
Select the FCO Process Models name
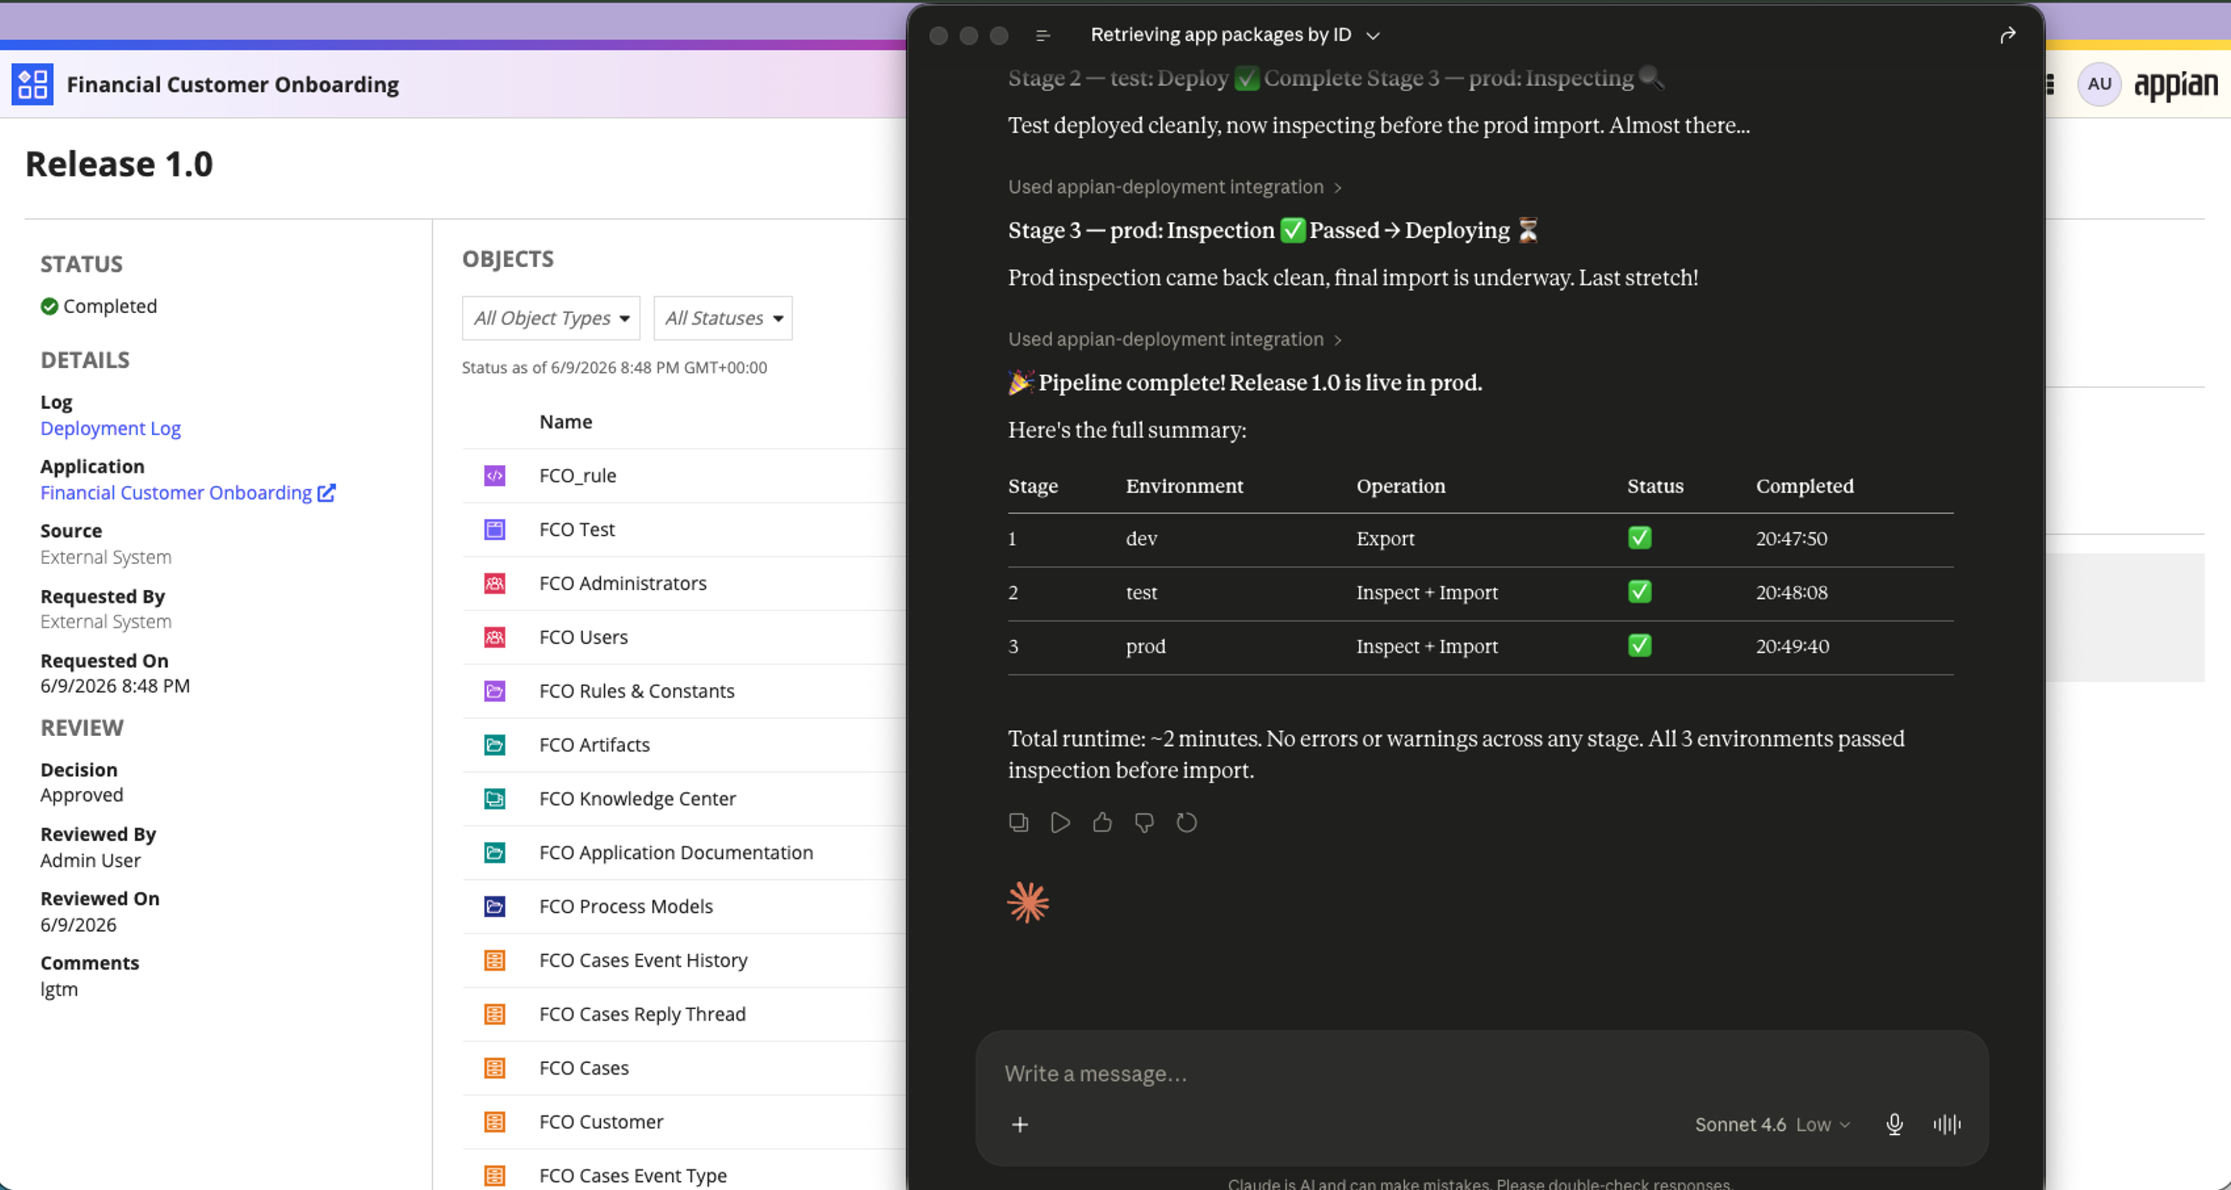click(x=626, y=906)
